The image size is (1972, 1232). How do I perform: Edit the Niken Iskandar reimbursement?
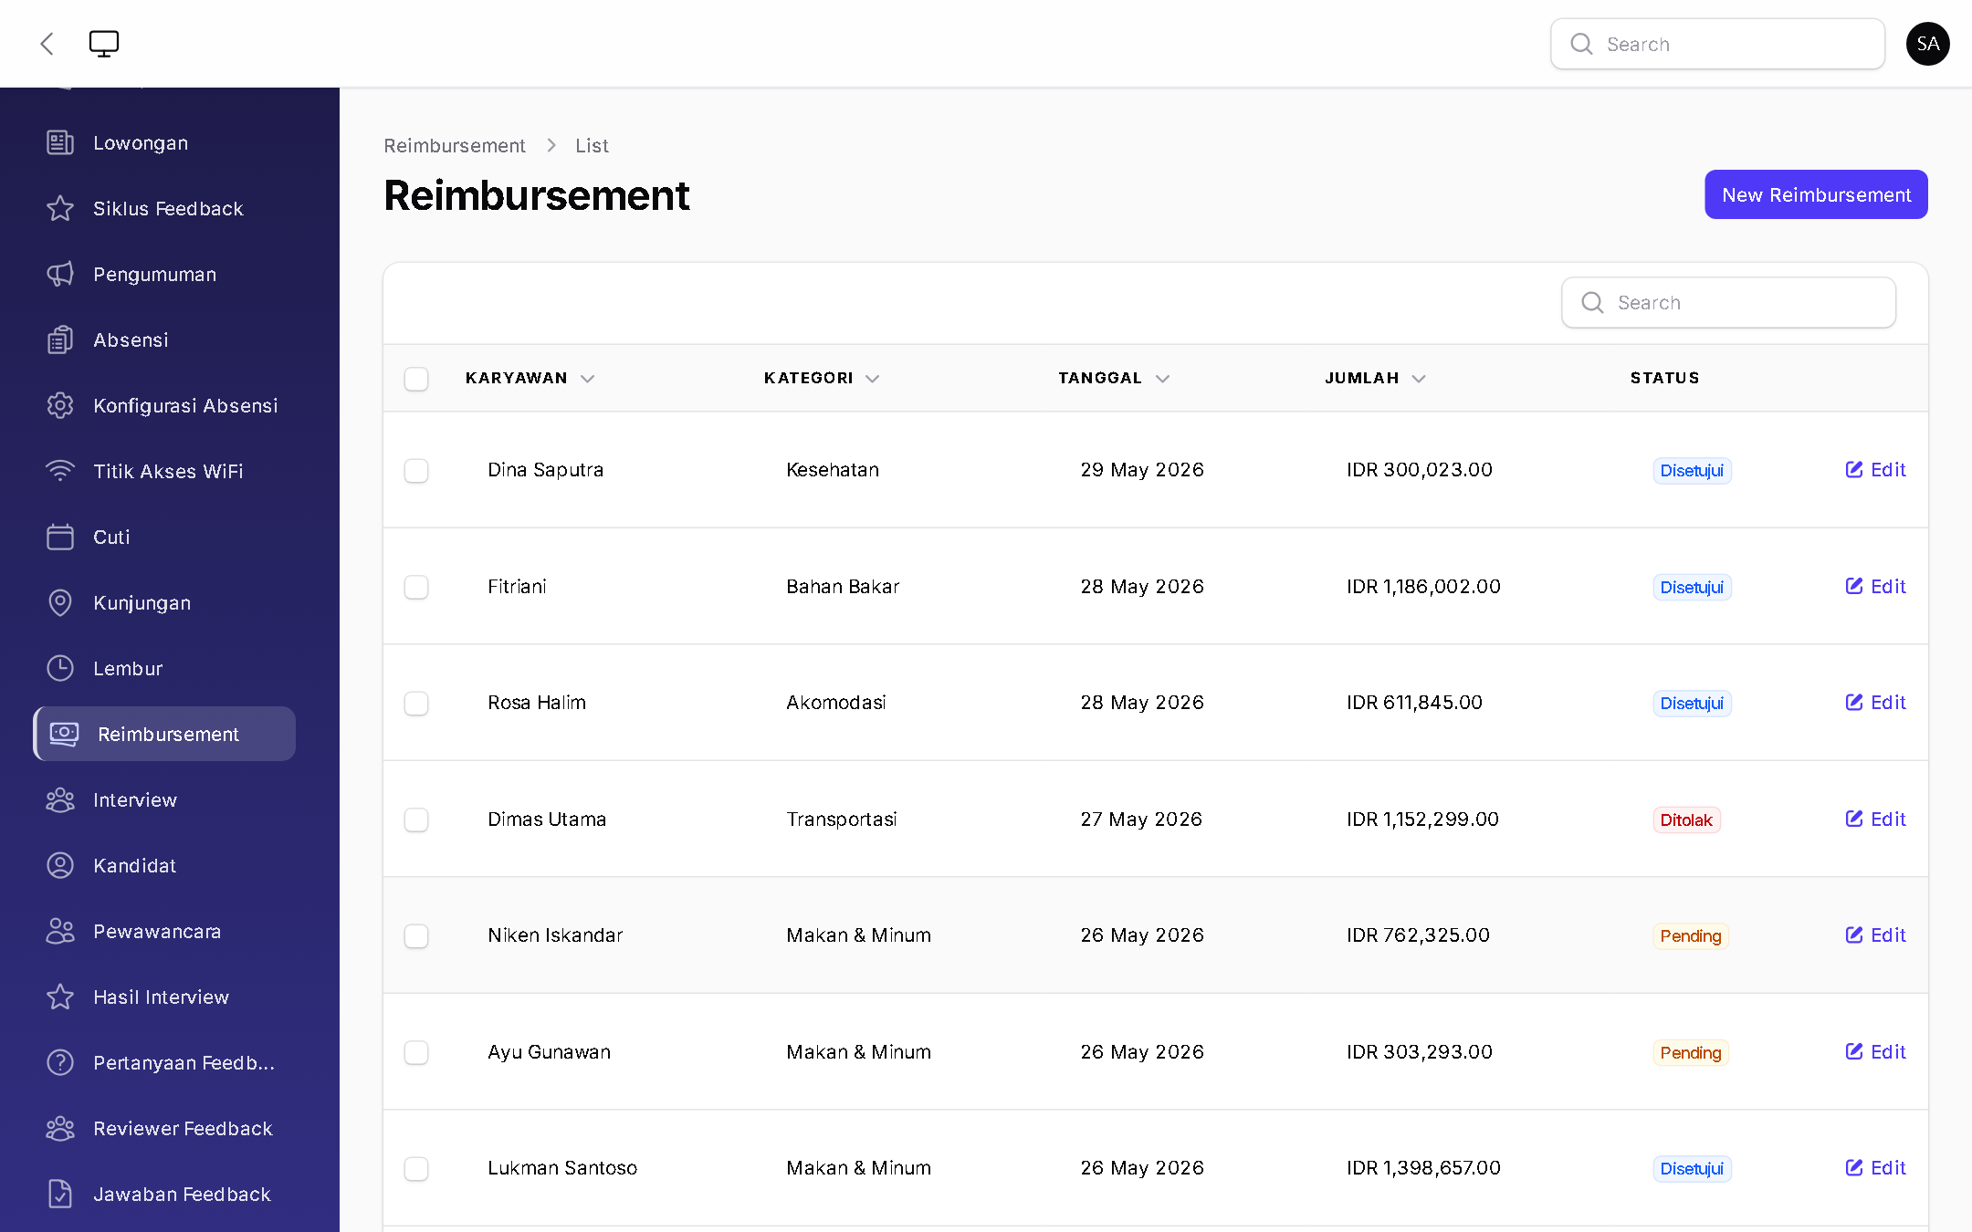click(x=1875, y=935)
